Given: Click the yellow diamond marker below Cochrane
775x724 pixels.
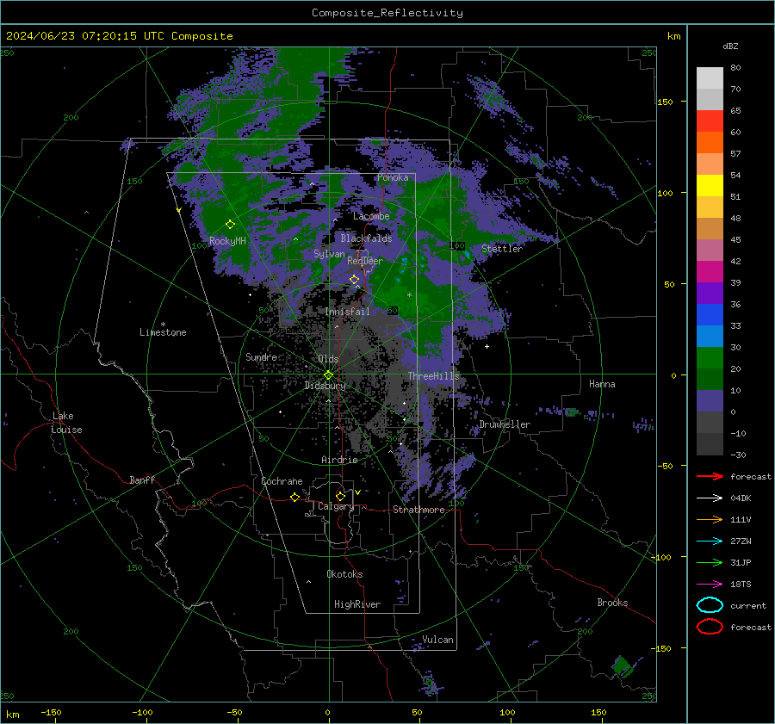Looking at the screenshot, I should click(x=295, y=498).
